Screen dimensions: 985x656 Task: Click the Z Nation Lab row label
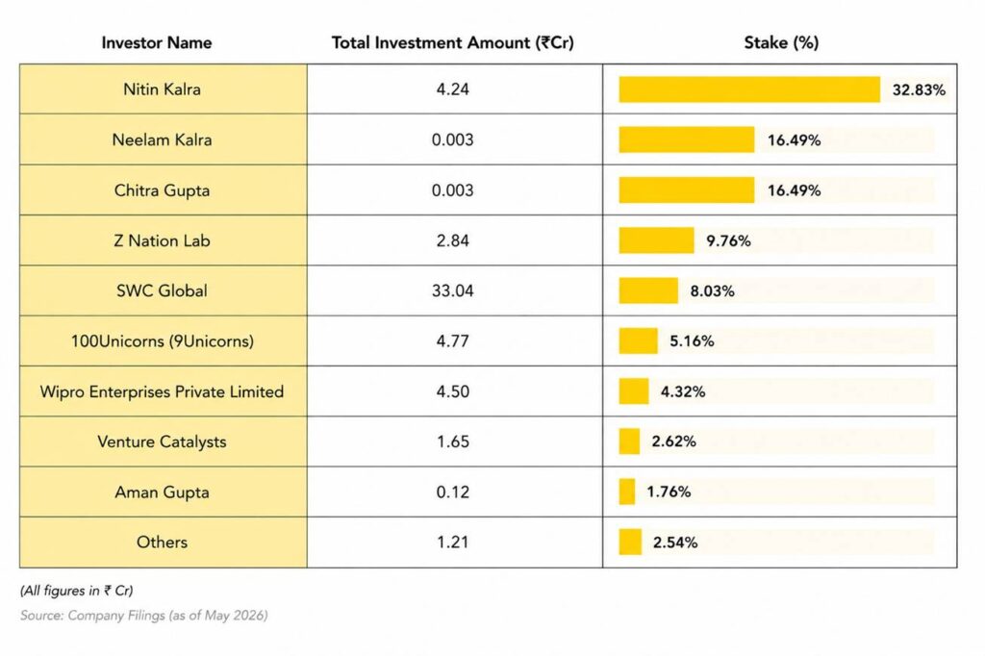[162, 240]
